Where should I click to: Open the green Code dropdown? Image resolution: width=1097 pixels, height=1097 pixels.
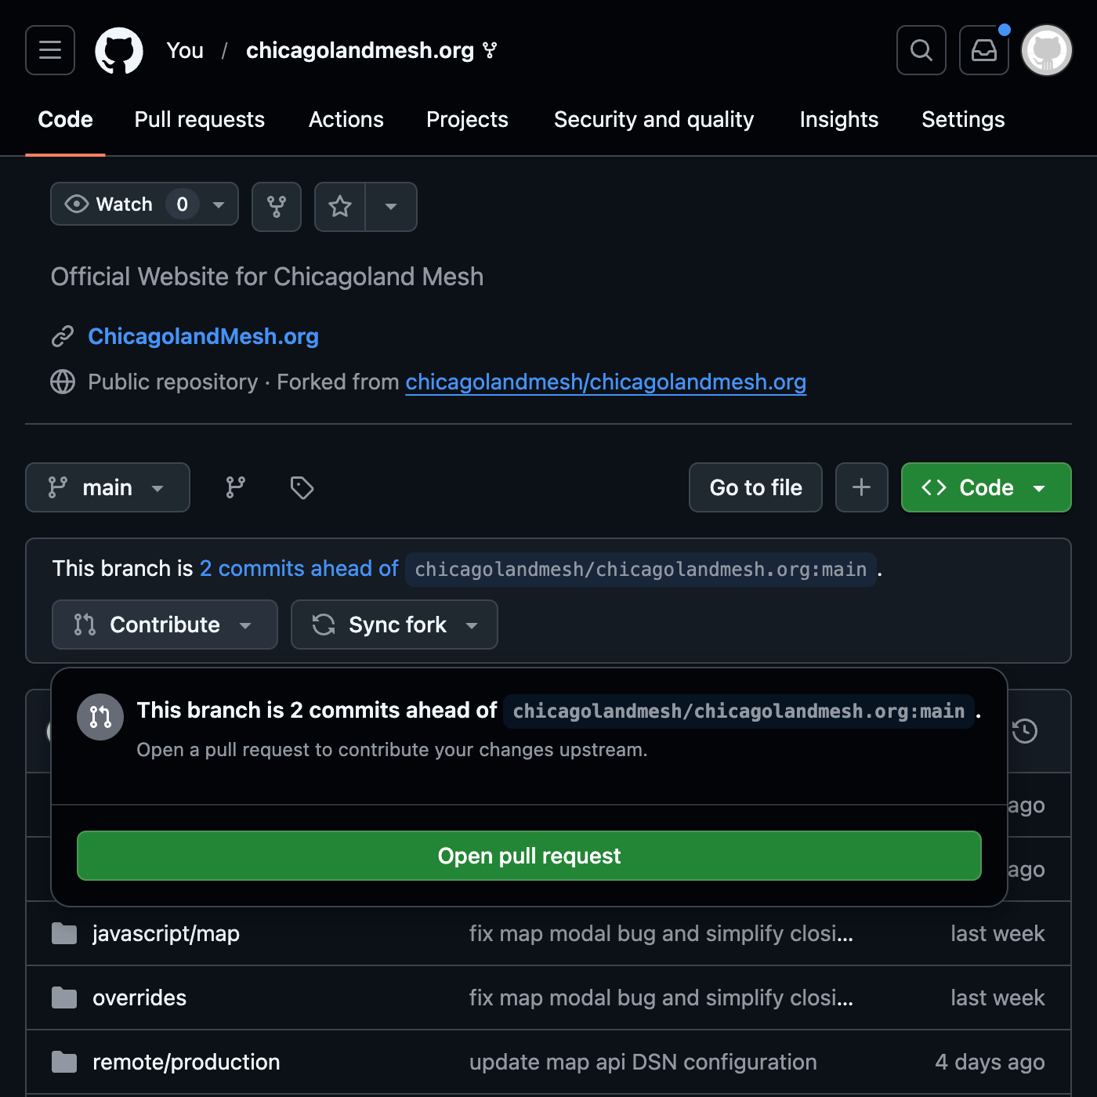pos(985,487)
